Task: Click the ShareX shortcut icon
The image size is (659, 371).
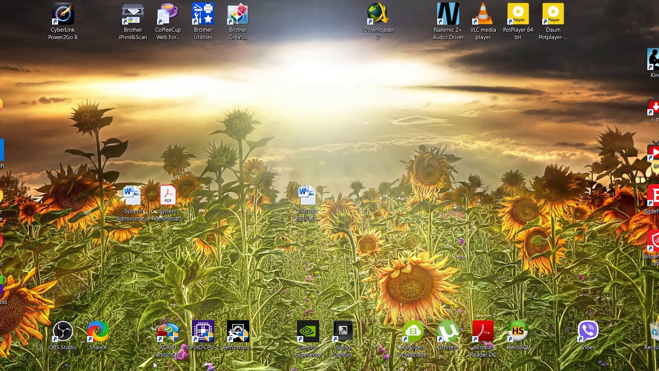Action: [x=98, y=332]
